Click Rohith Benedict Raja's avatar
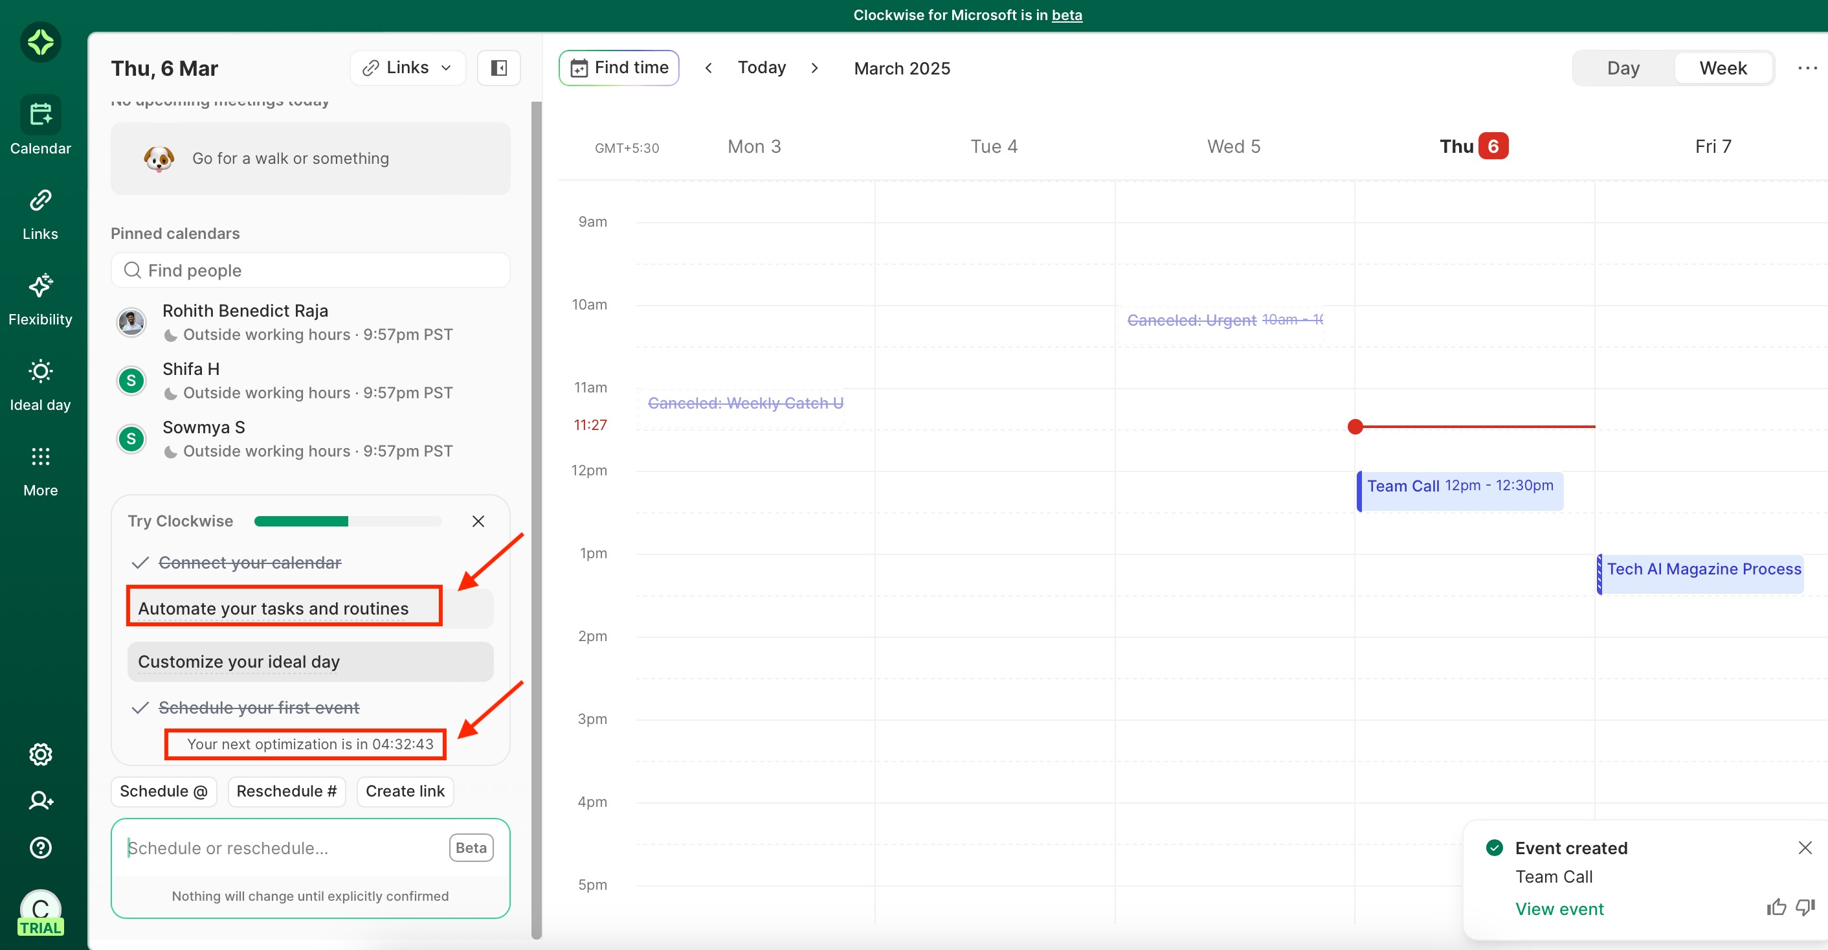The width and height of the screenshot is (1828, 950). coord(131,322)
